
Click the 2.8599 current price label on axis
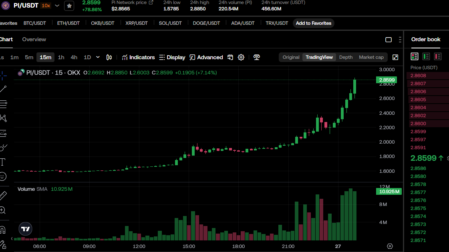pyautogui.click(x=387, y=80)
